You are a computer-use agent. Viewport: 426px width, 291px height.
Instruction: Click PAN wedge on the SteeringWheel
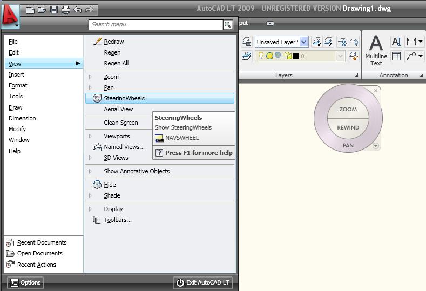coord(348,145)
